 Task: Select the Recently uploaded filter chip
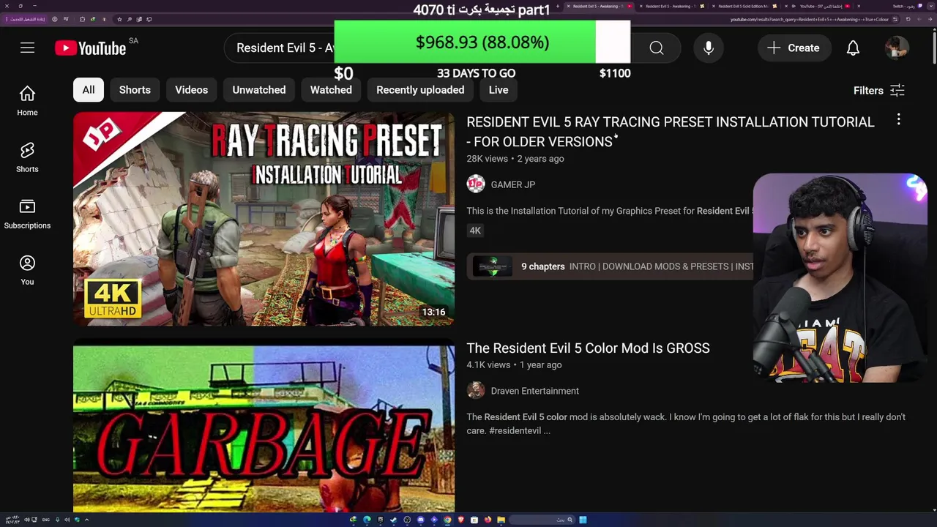(x=420, y=89)
